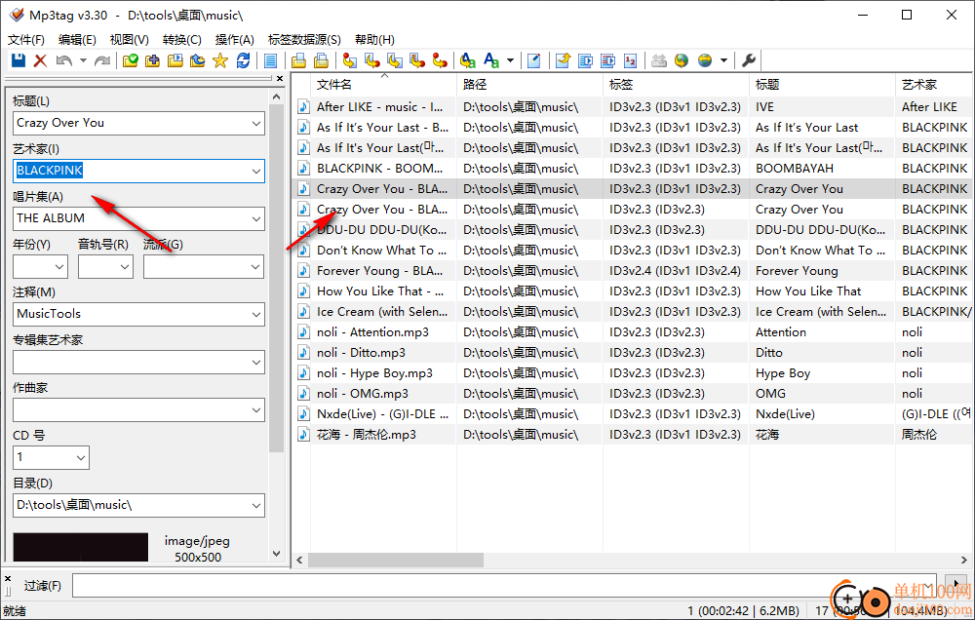This screenshot has width=975, height=620.
Task: Sort by the 标题 column header
Action: click(x=822, y=85)
